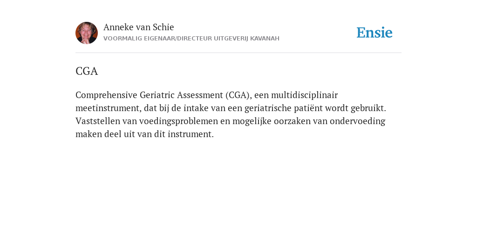Click the word 'multidisciplinair' in the definition
Screen dimensions: 477x238
(x=304, y=95)
